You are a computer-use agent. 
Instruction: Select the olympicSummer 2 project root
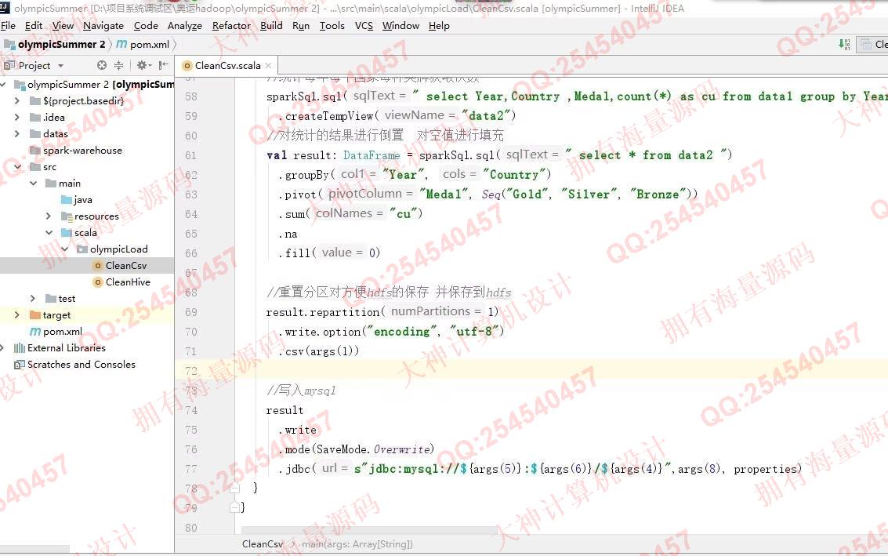101,85
